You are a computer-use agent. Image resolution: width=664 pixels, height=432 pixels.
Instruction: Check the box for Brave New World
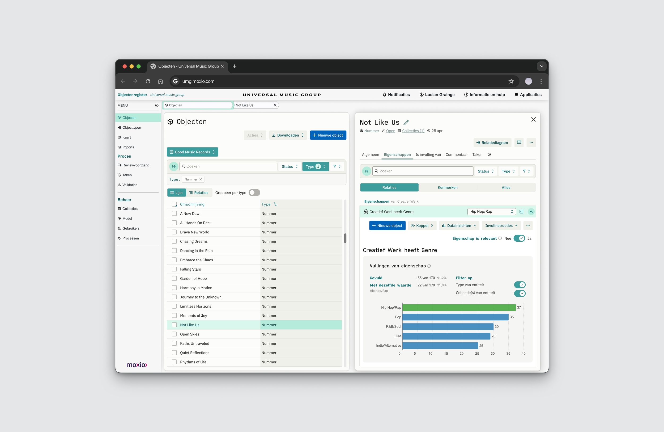(174, 232)
